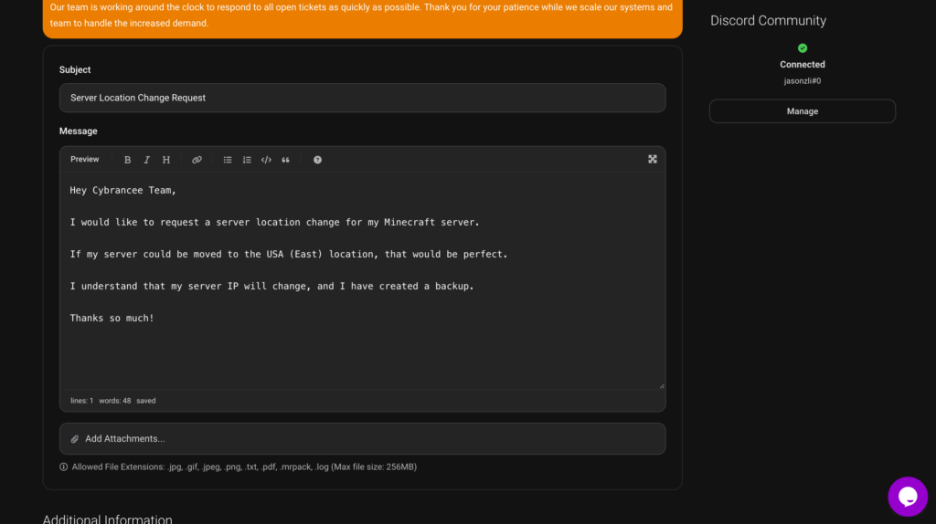Switch to the Preview tab in editor

click(x=85, y=159)
